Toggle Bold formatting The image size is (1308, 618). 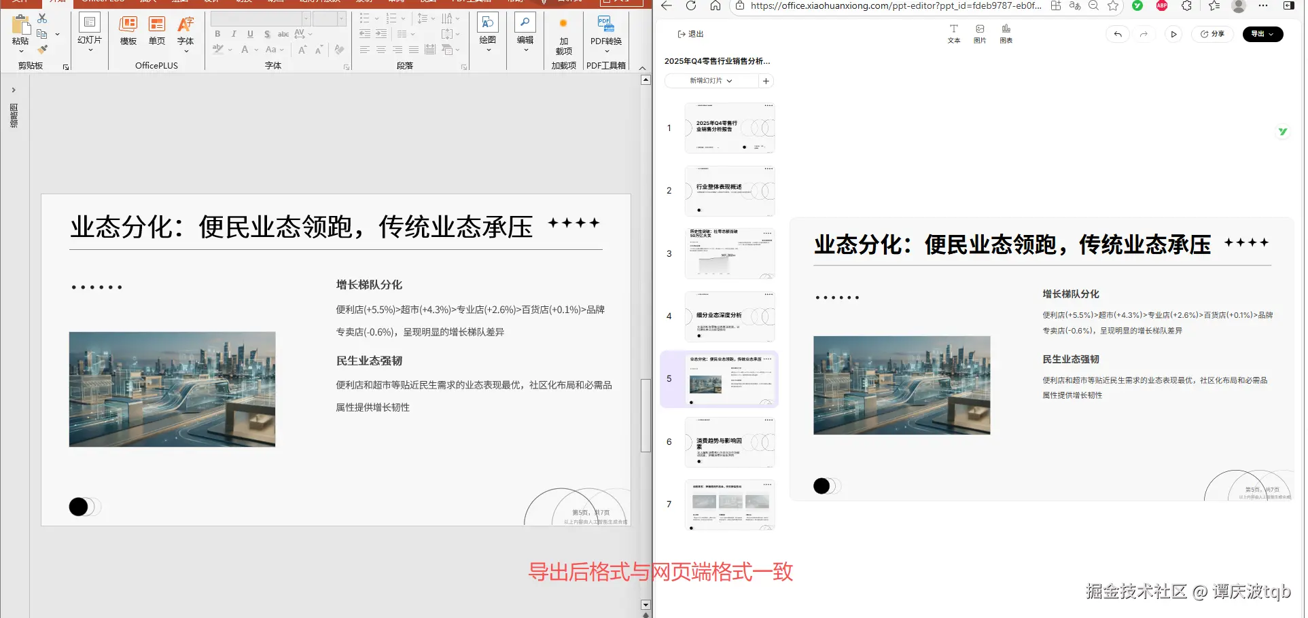[x=217, y=34]
